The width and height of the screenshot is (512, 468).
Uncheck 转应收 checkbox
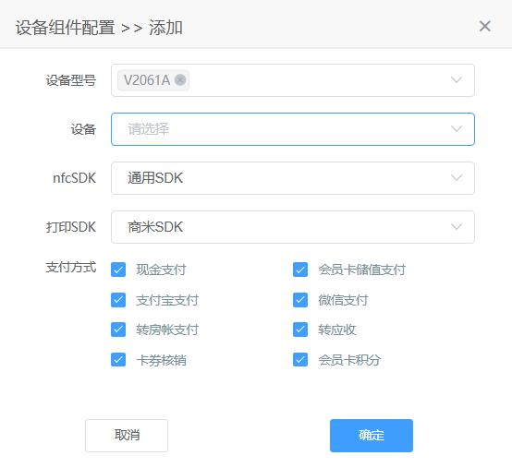click(300, 330)
